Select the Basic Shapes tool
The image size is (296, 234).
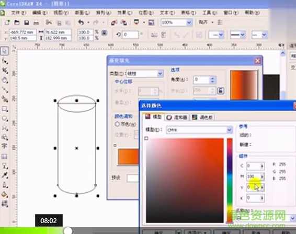point(5,137)
